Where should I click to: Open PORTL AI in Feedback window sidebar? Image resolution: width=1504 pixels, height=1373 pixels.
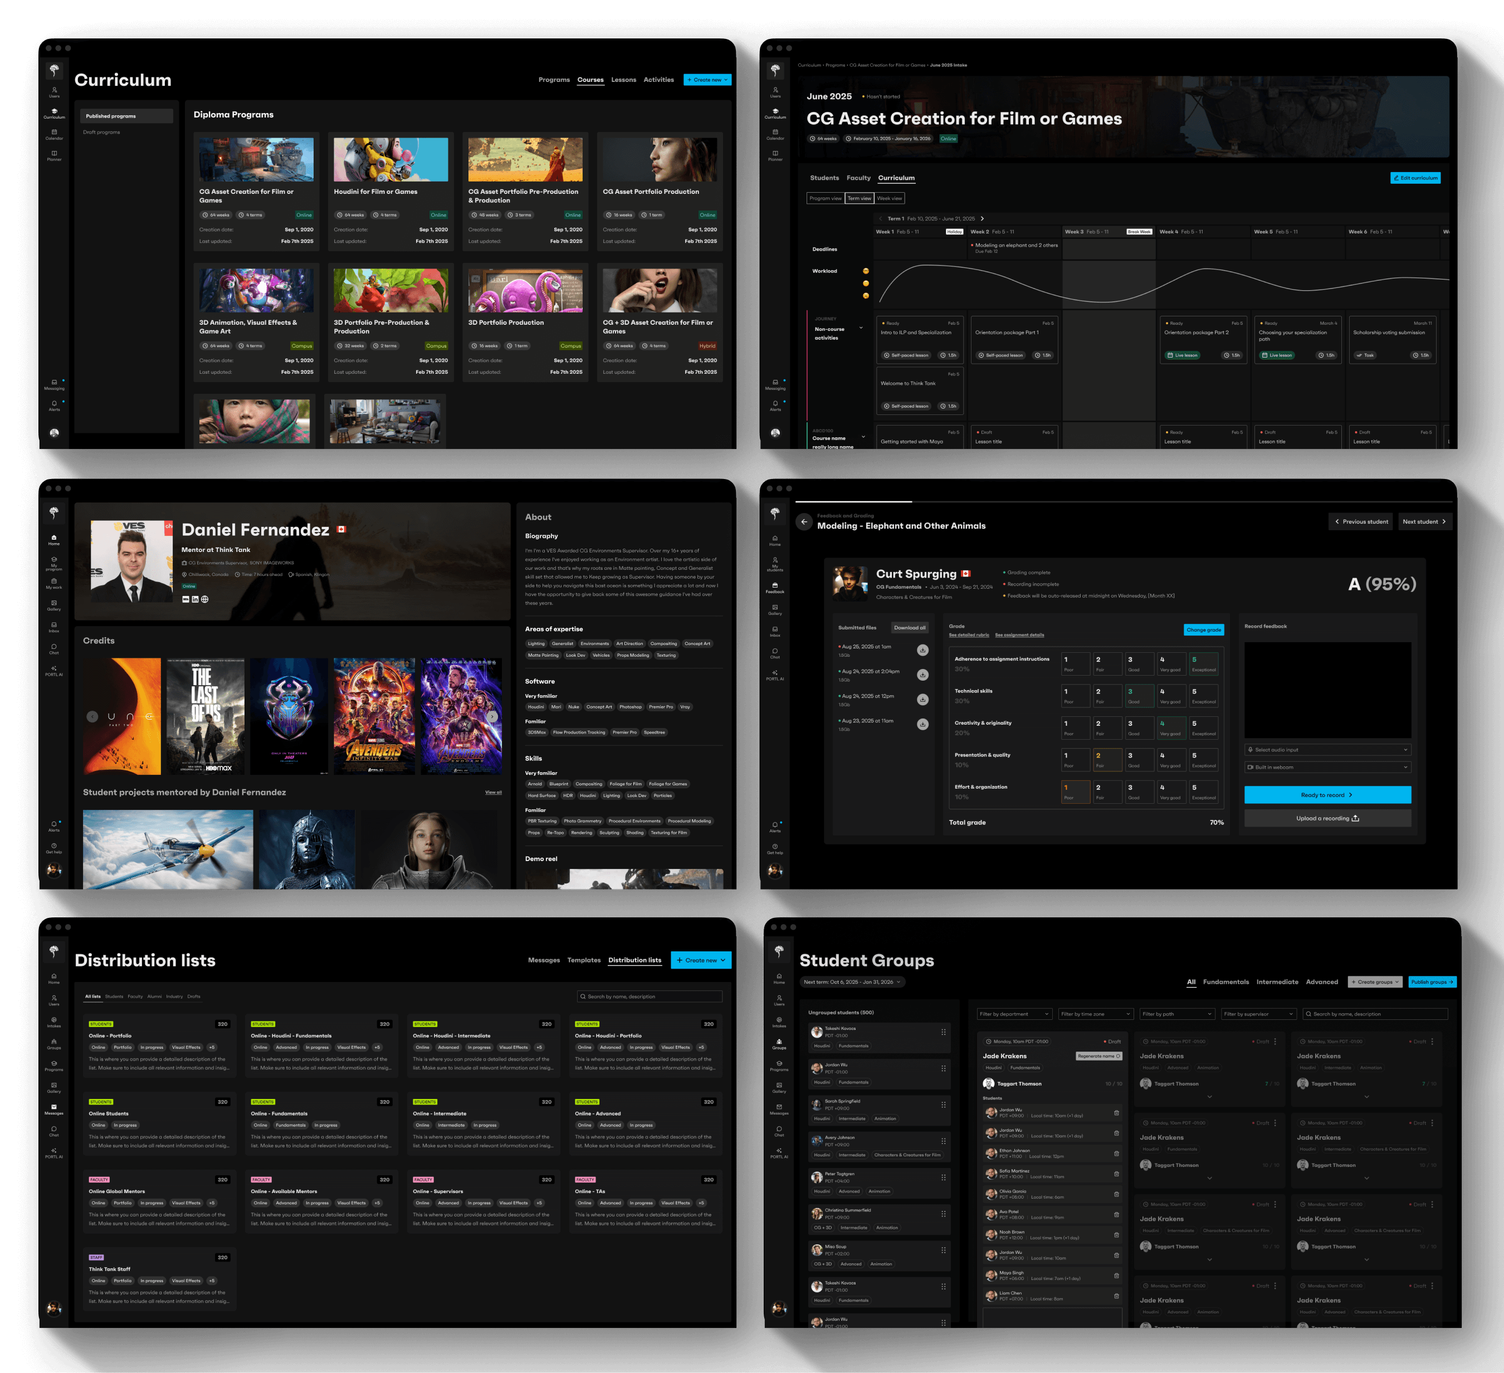774,674
